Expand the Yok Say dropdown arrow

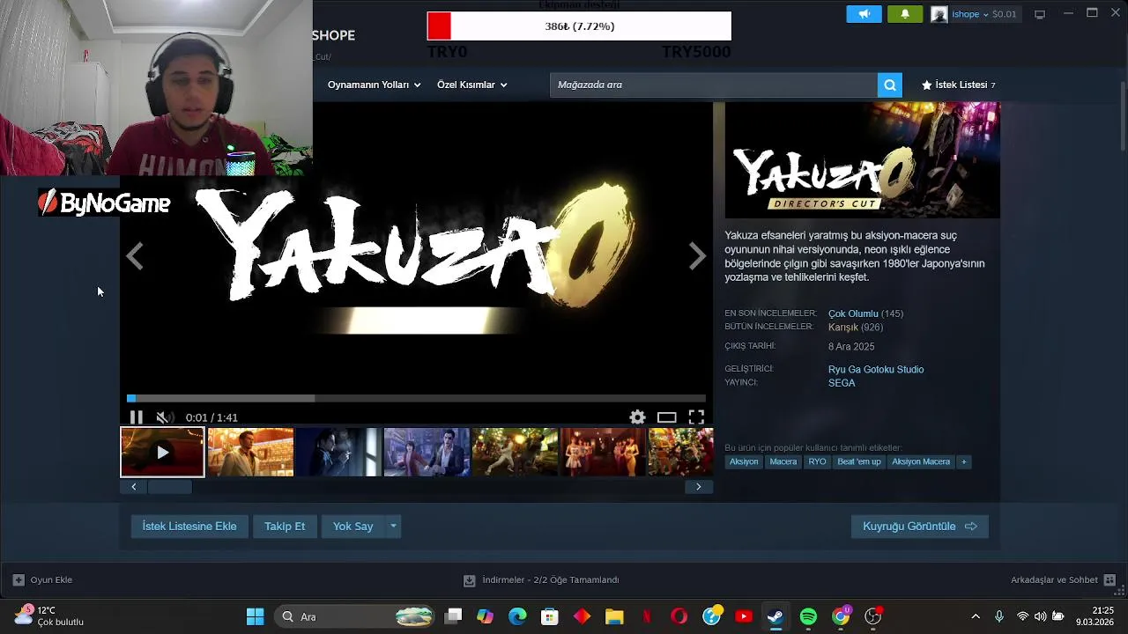click(393, 526)
